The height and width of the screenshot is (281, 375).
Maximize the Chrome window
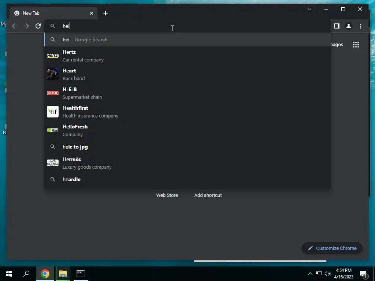pos(343,9)
